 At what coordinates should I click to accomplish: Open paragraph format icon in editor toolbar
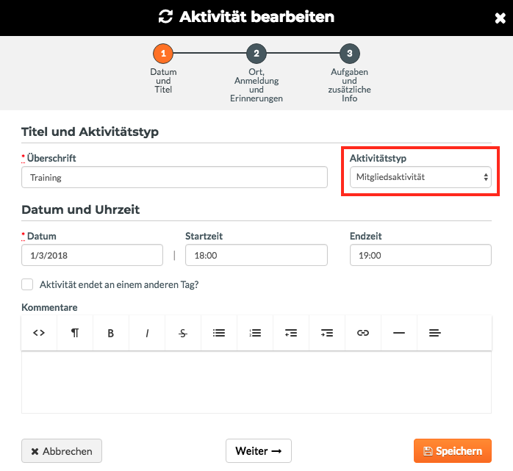(x=75, y=333)
